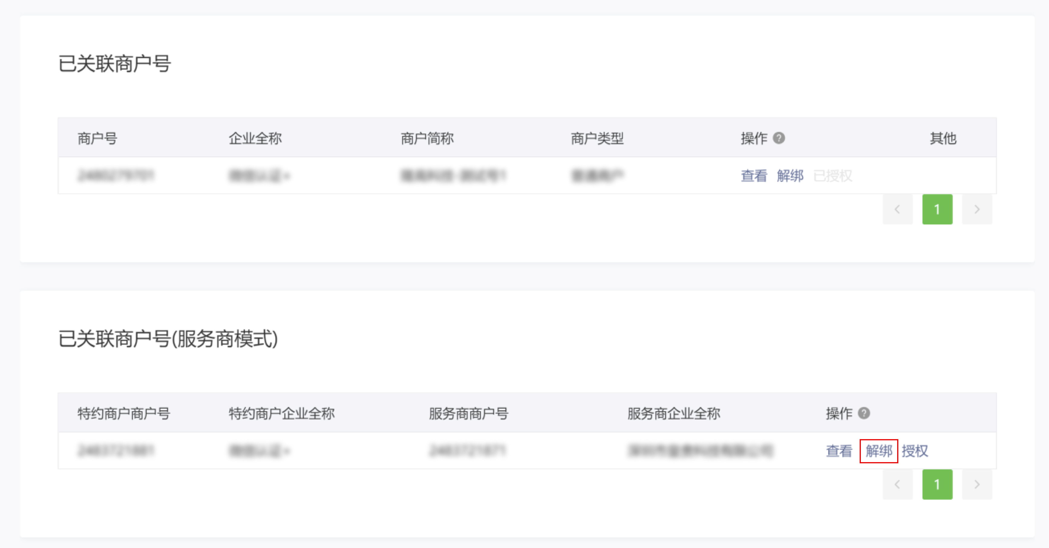Viewport: 1049px width, 548px height.
Task: Click 解绑 link in first merchant row
Action: point(790,176)
